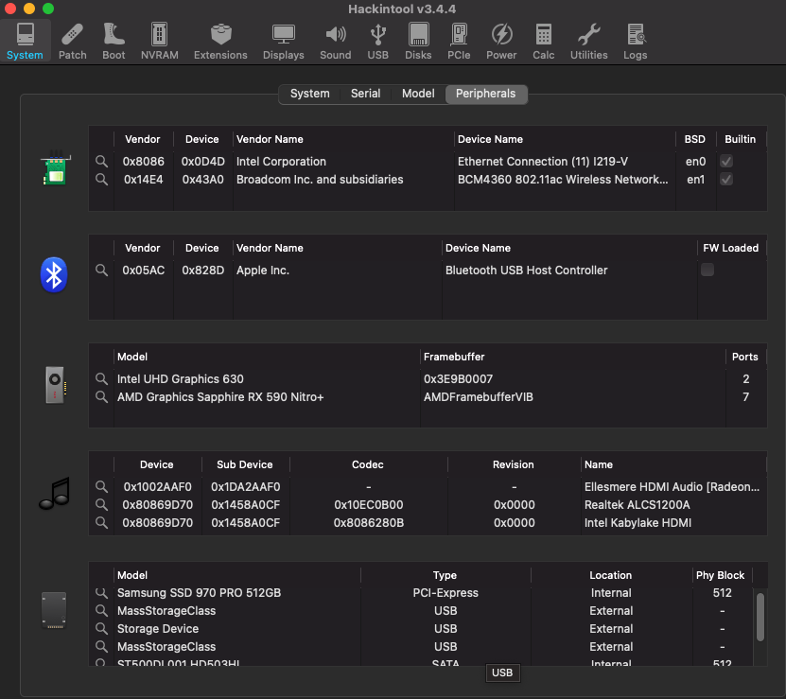Click the BSD column header
This screenshot has height=699, width=786.
click(695, 139)
